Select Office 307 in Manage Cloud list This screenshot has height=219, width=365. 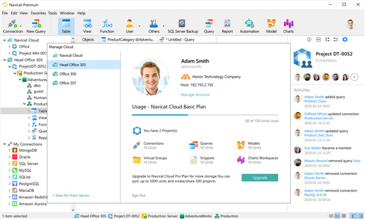[x=84, y=83]
